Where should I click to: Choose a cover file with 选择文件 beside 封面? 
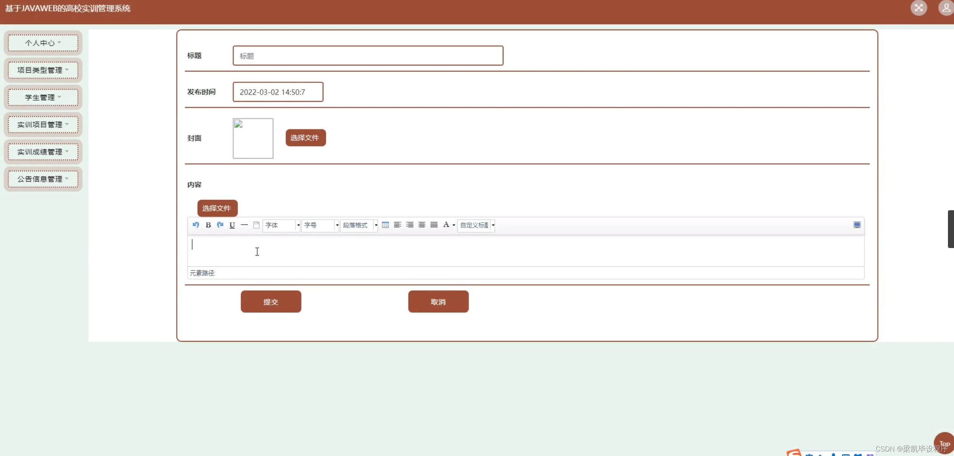(x=305, y=138)
